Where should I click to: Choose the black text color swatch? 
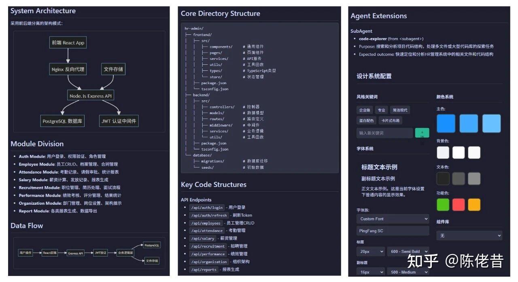click(443, 178)
